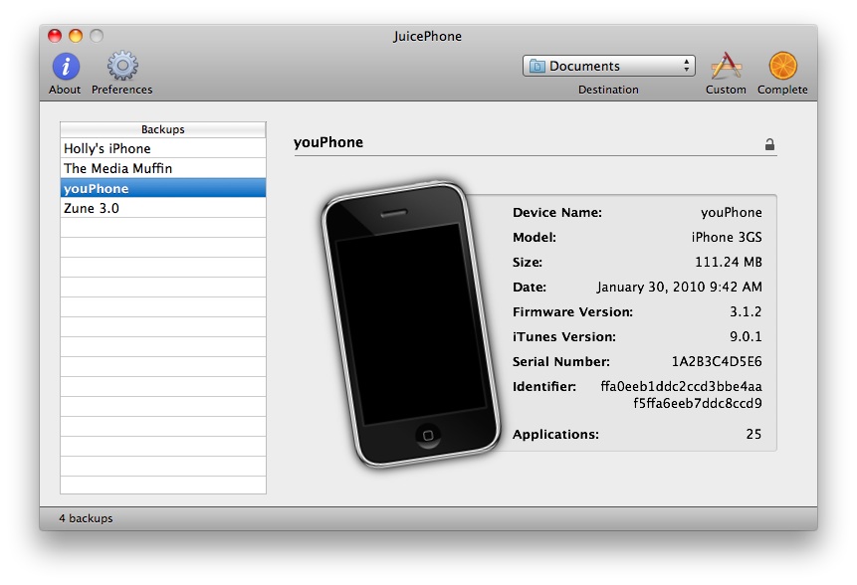Click the Destination label

(x=608, y=90)
